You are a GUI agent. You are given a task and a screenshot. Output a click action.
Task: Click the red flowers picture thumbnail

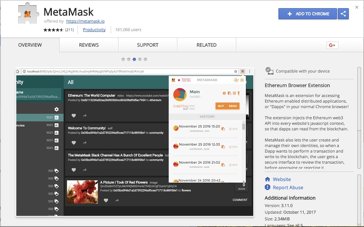(80, 192)
